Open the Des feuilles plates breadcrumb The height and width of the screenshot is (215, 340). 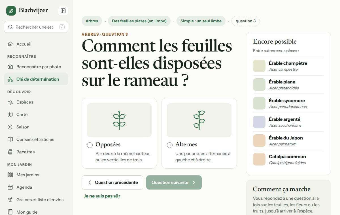click(x=139, y=21)
